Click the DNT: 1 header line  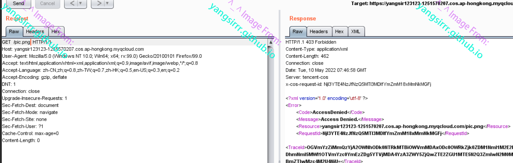point(9,84)
